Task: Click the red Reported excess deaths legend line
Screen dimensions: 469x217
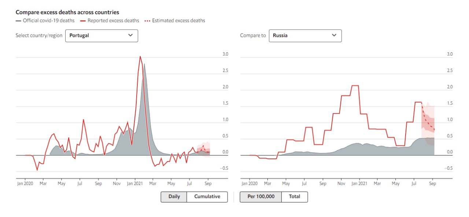Action: click(83, 20)
